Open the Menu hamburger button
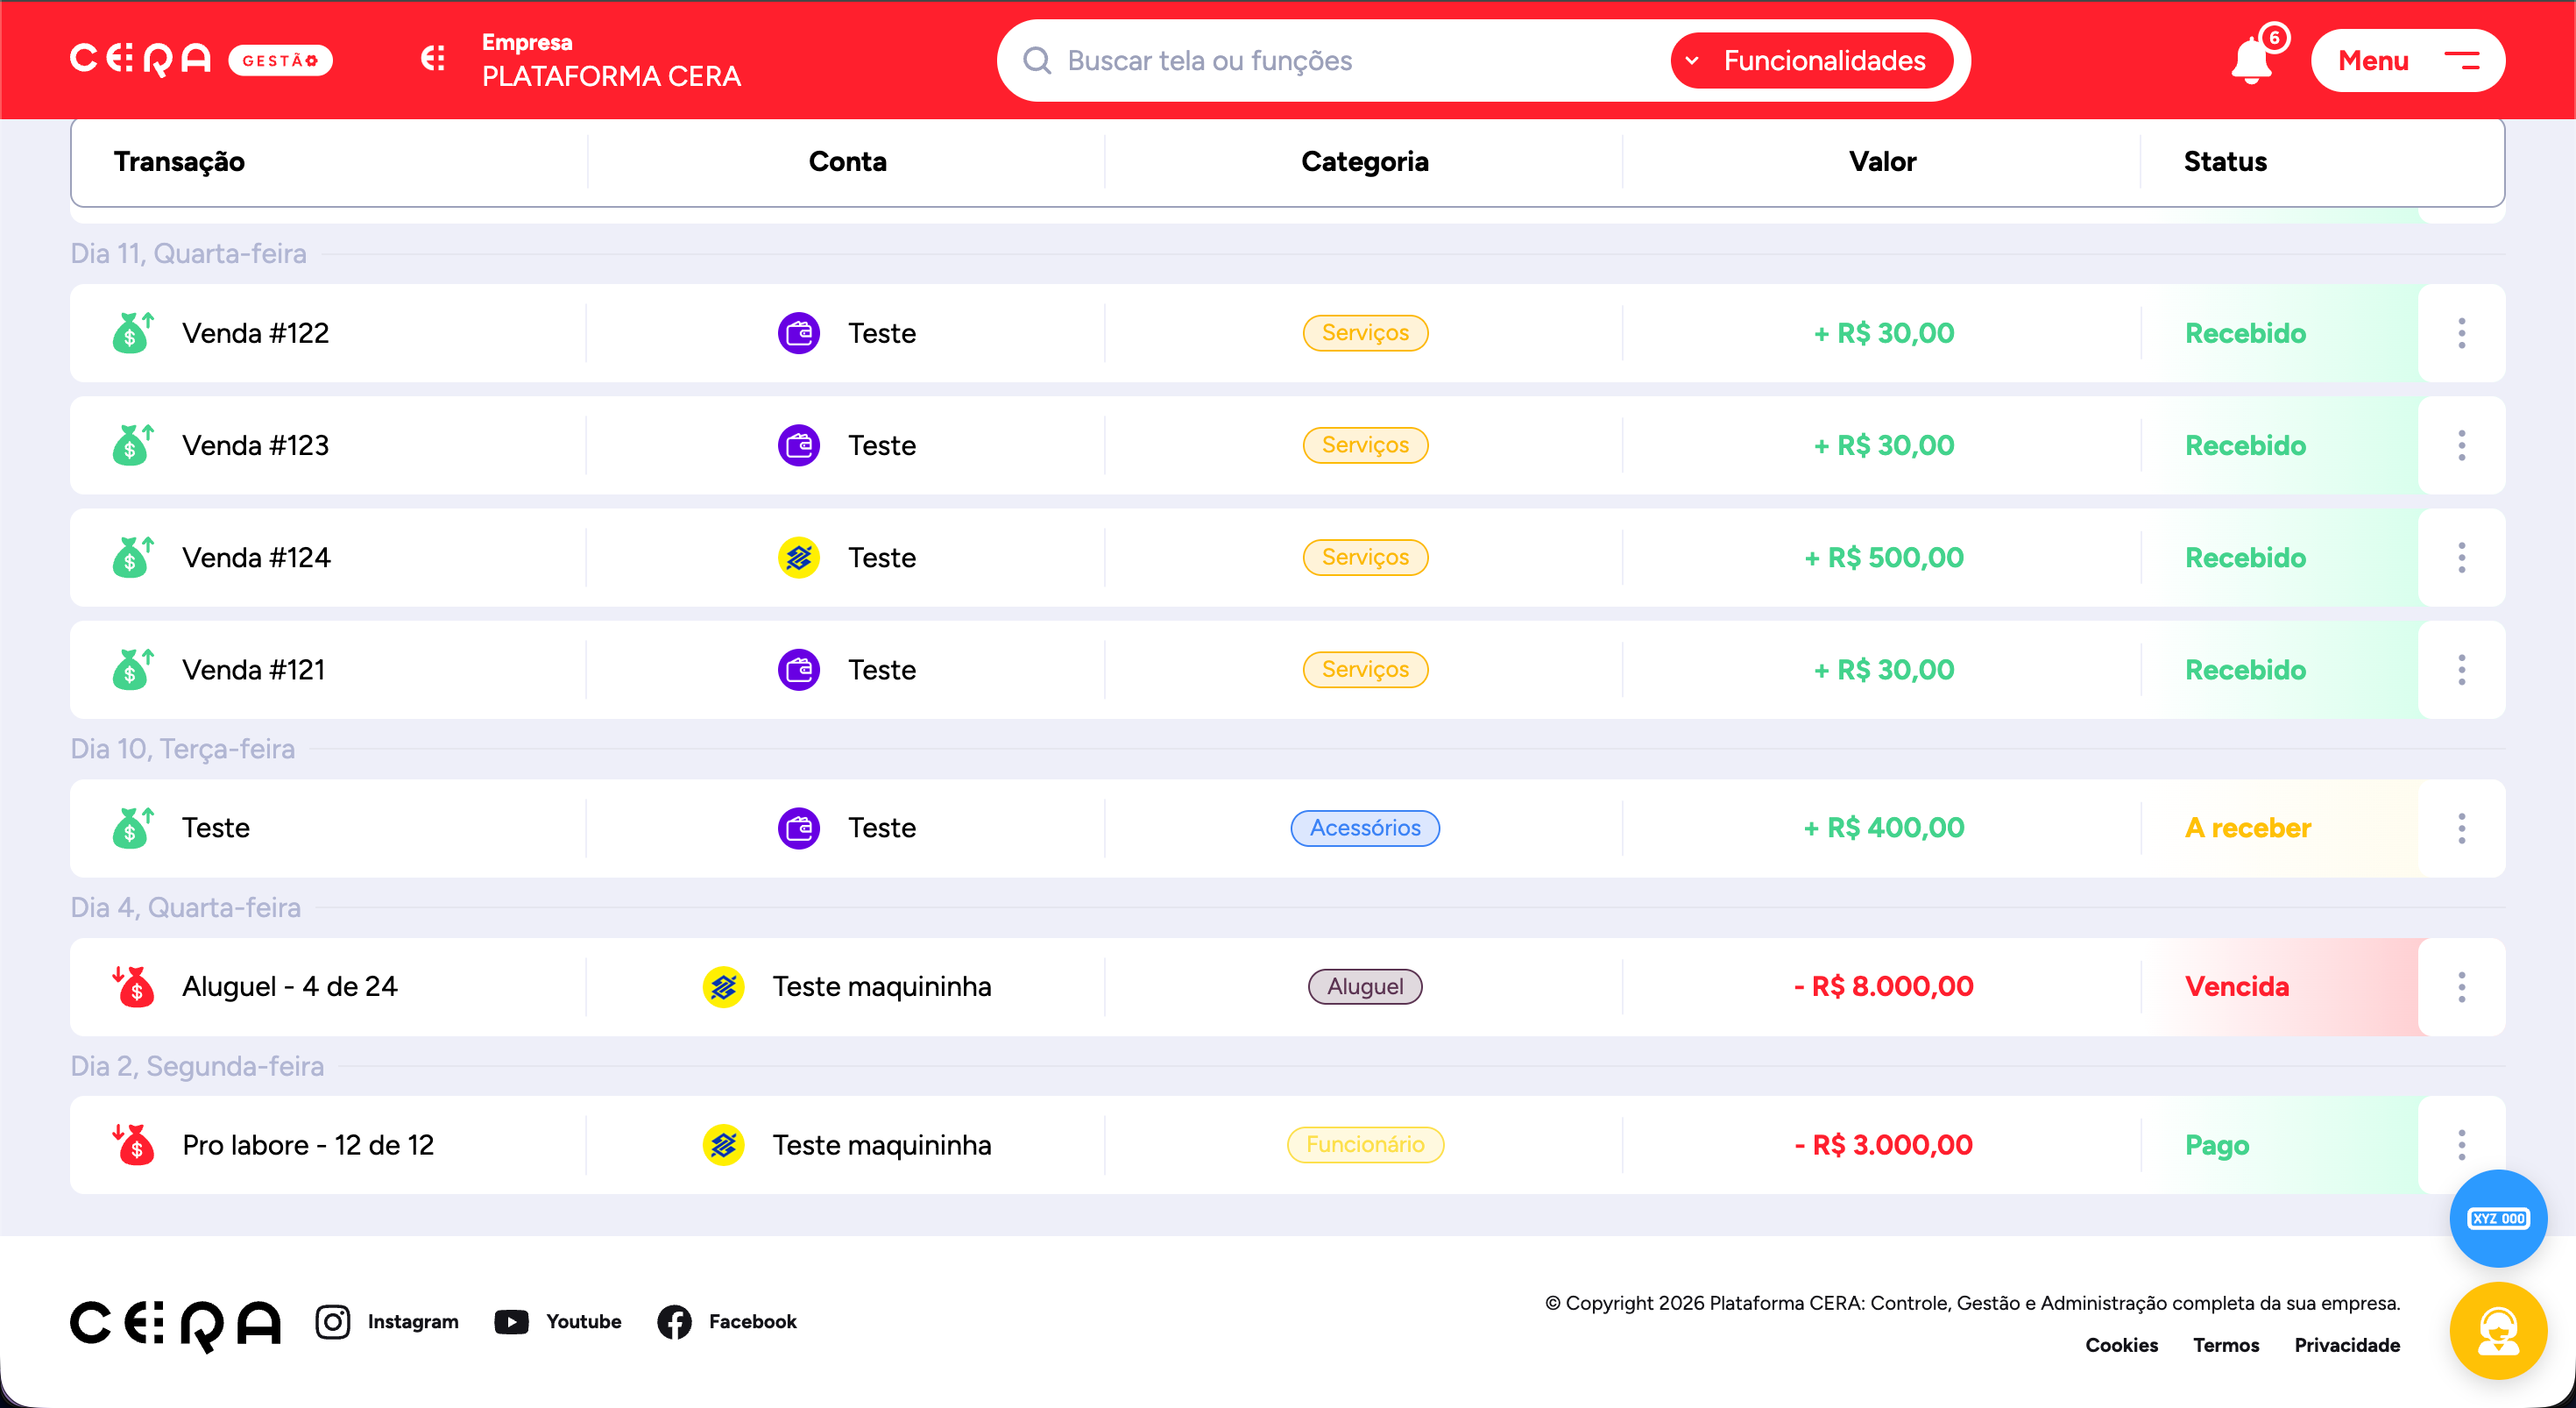Image resolution: width=2576 pixels, height=1408 pixels. click(x=2407, y=61)
